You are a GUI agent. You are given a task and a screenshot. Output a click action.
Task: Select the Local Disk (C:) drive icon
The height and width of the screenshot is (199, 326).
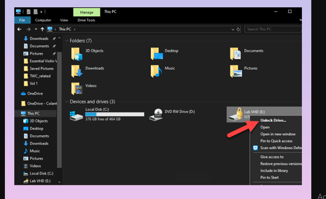click(x=76, y=115)
